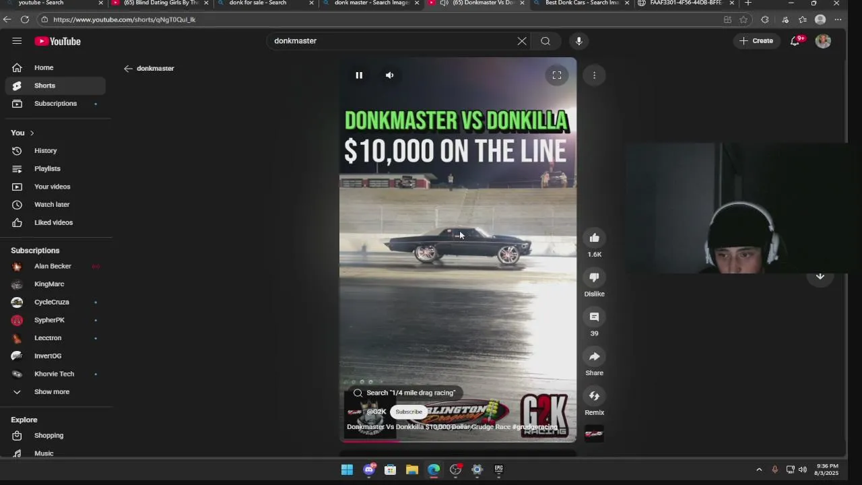Go back in the browser
The width and height of the screenshot is (862, 485).
[x=7, y=20]
